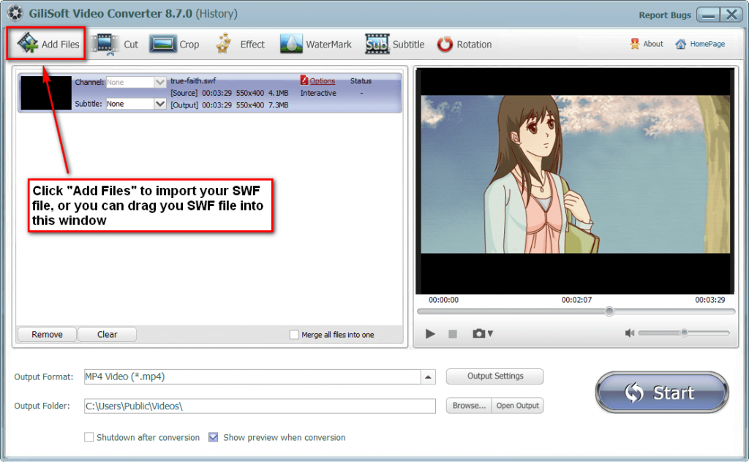This screenshot has height=462, width=749.
Task: Stop the preview playback
Action: 453,333
